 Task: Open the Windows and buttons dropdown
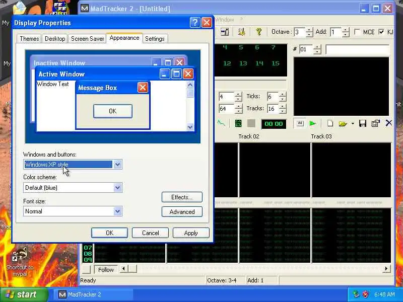pyautogui.click(x=117, y=165)
